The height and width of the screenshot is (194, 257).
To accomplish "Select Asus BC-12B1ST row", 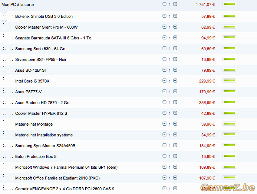I will 128,70.
